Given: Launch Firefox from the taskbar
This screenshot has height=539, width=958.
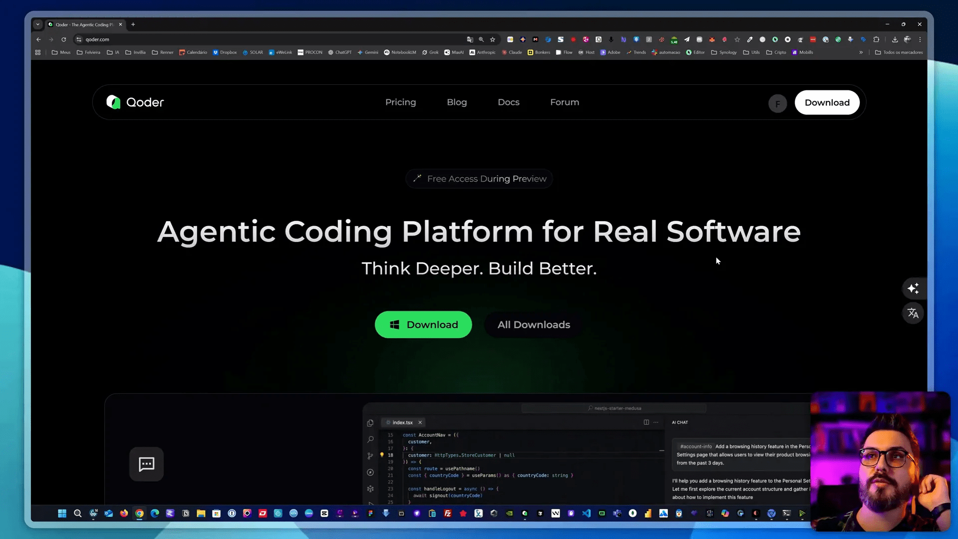Looking at the screenshot, I should 124,514.
